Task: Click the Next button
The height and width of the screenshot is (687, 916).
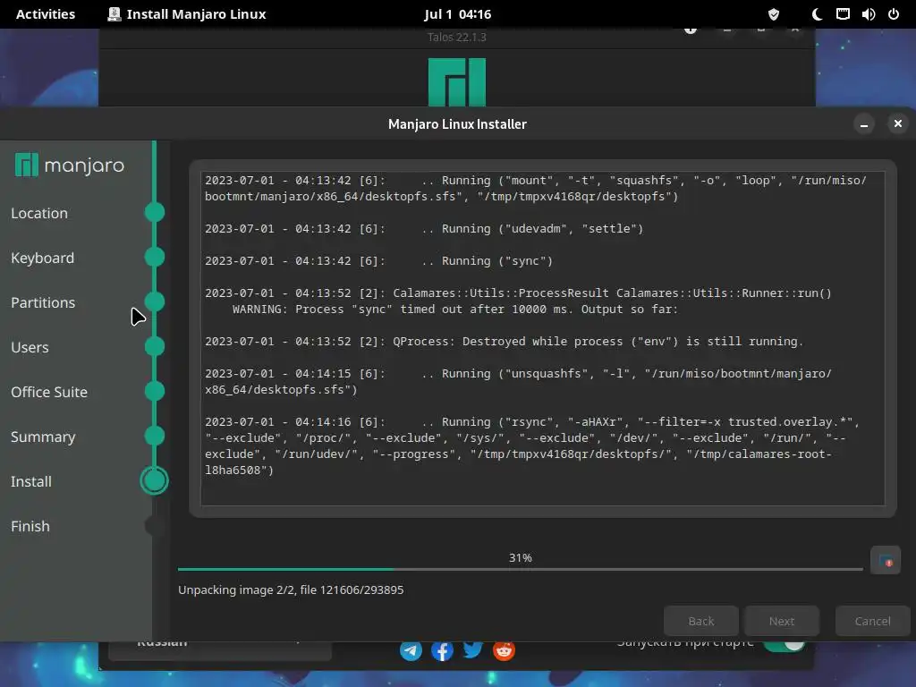Action: click(x=782, y=621)
